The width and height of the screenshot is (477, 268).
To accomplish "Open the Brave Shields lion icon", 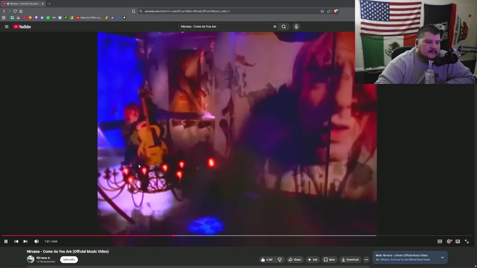I will point(335,11).
